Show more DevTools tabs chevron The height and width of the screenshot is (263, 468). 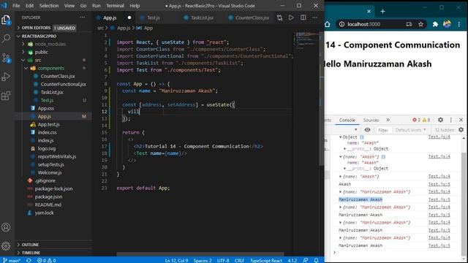[x=388, y=120]
